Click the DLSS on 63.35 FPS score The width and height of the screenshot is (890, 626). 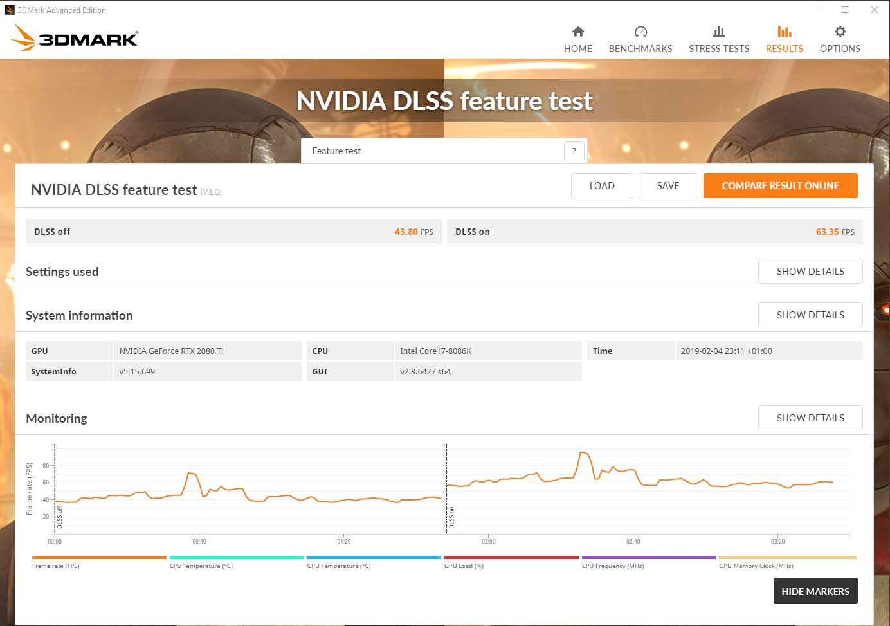(835, 232)
